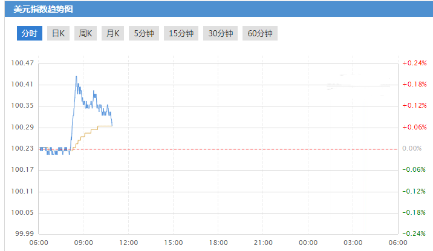Choose the 30分钟 interval tab
The width and height of the screenshot is (433, 251).
pyautogui.click(x=220, y=33)
